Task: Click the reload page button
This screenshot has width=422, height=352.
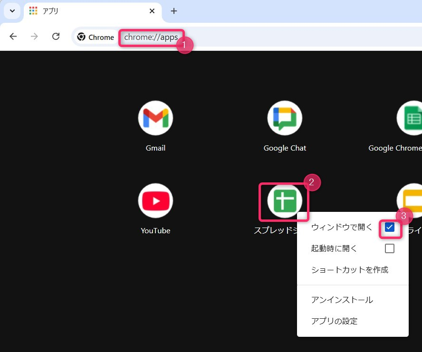Action: click(x=56, y=37)
